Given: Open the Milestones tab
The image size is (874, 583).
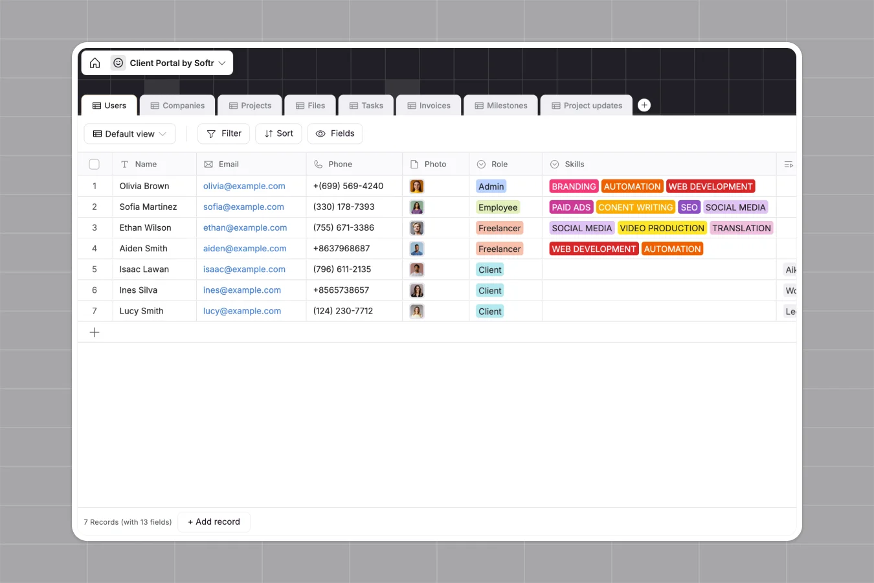Looking at the screenshot, I should [500, 105].
